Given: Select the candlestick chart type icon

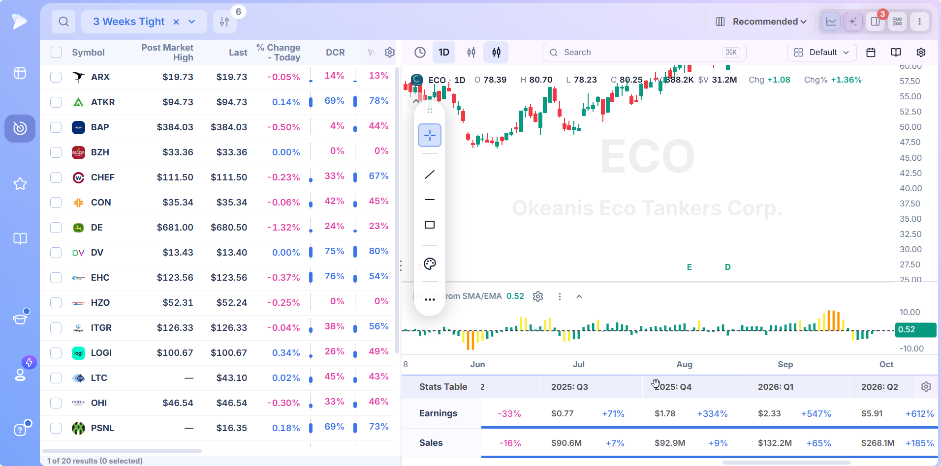Looking at the screenshot, I should pos(496,52).
